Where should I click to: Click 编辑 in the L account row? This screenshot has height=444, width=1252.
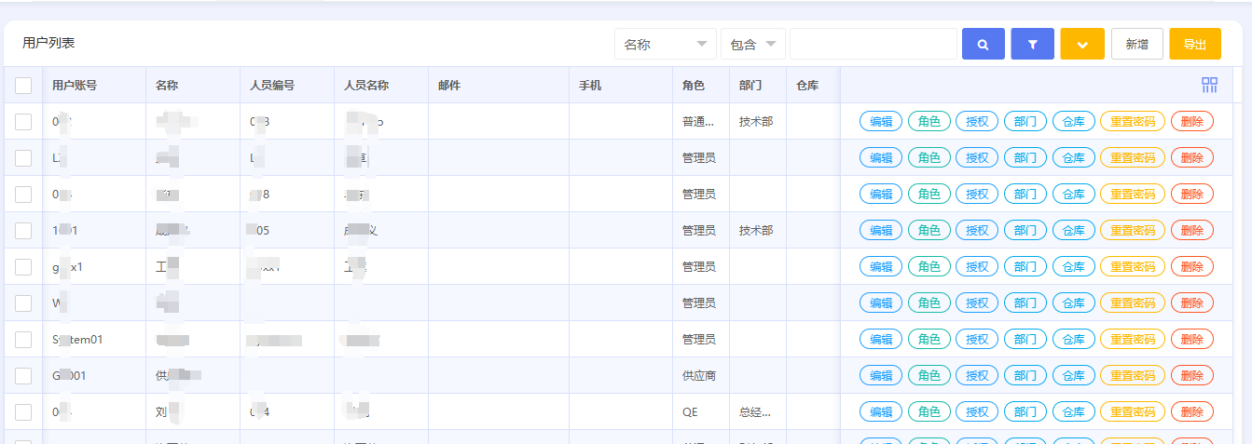[881, 157]
